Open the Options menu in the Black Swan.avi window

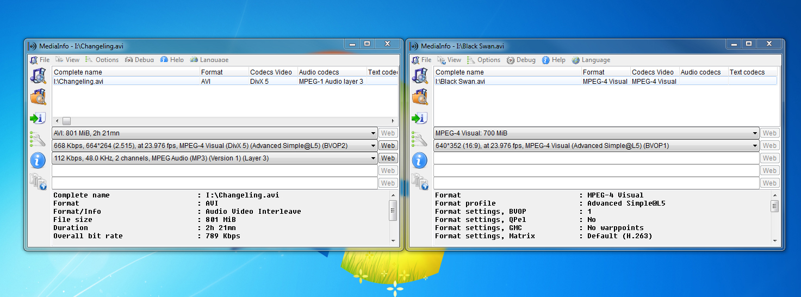coord(483,60)
